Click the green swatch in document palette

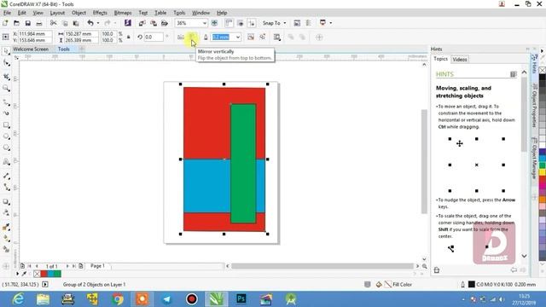pyautogui.click(x=57, y=274)
